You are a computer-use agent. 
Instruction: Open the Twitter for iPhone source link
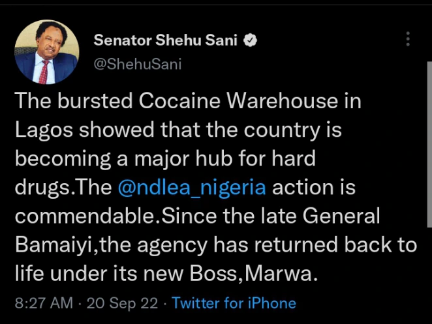(234, 303)
